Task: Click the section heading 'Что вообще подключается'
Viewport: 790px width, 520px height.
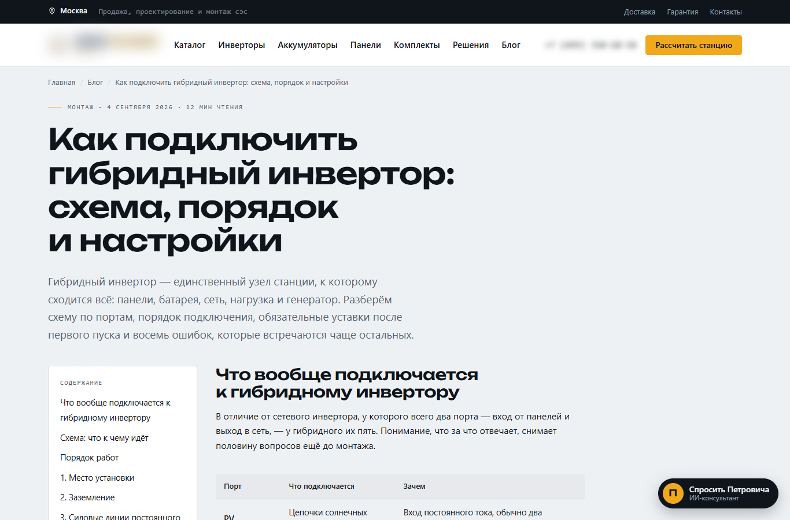Action: (346, 384)
